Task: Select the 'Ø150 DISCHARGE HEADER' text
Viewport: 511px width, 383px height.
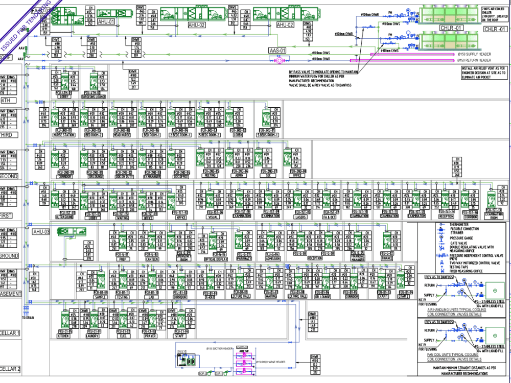Action: click(x=270, y=362)
